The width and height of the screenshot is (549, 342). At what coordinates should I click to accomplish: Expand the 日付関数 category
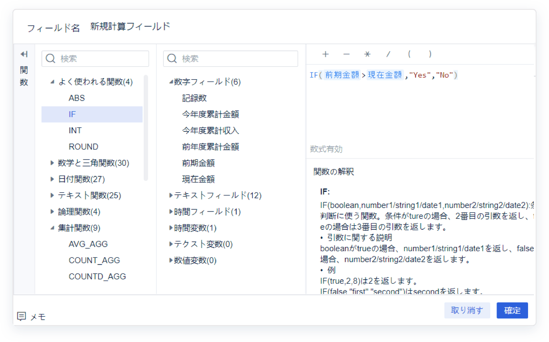(52, 179)
